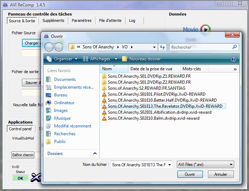Close the Ouvrir dialog
This screenshot has width=249, height=191.
[x=232, y=35]
